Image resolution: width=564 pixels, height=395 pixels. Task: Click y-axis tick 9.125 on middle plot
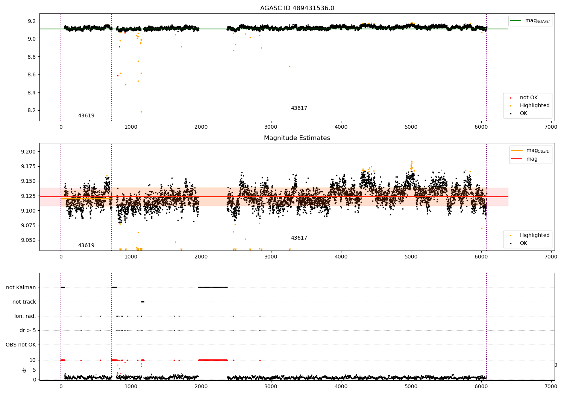point(29,196)
